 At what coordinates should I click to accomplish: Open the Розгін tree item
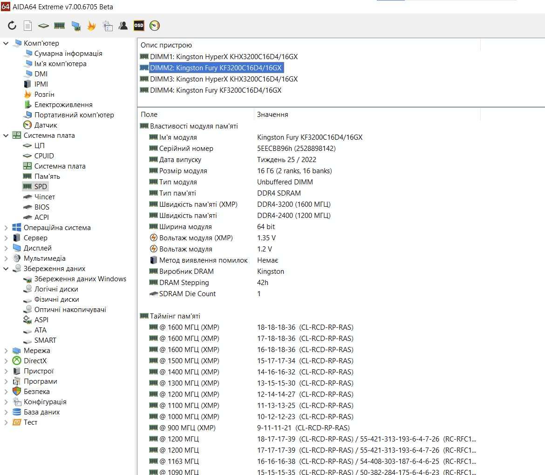44,95
